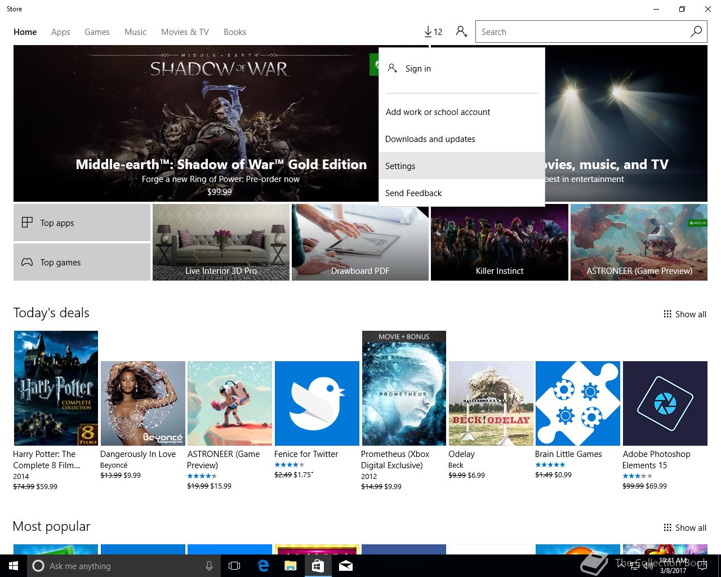Click Harry Potter: The Complete 8 Film title
This screenshot has width=721, height=577.
(x=47, y=460)
